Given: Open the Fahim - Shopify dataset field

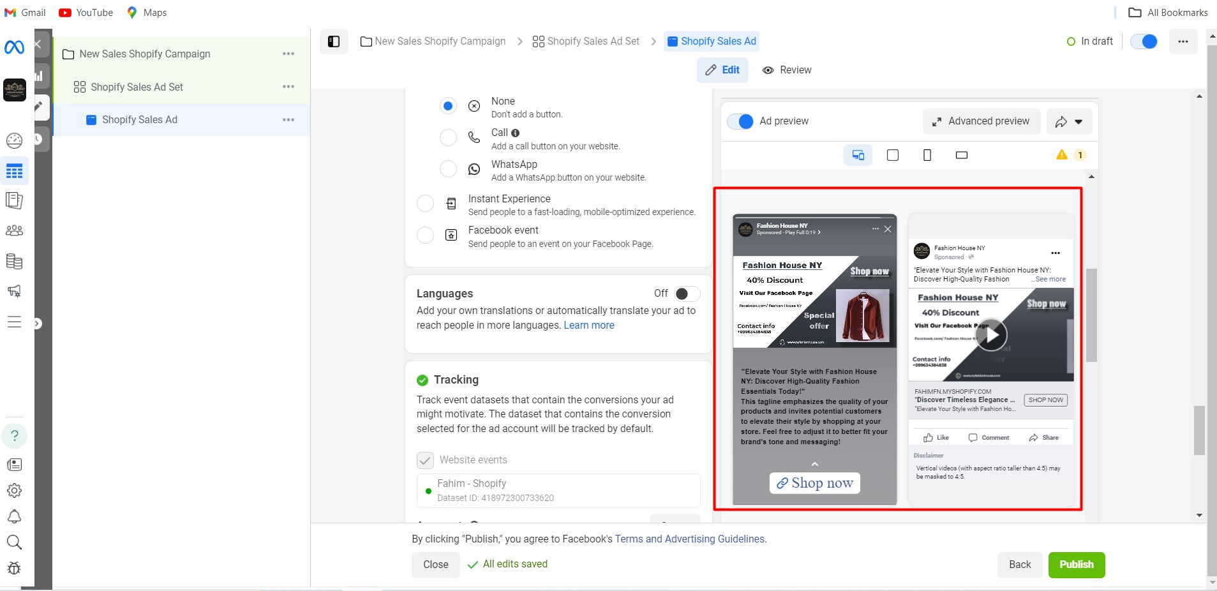Looking at the screenshot, I should pyautogui.click(x=558, y=490).
